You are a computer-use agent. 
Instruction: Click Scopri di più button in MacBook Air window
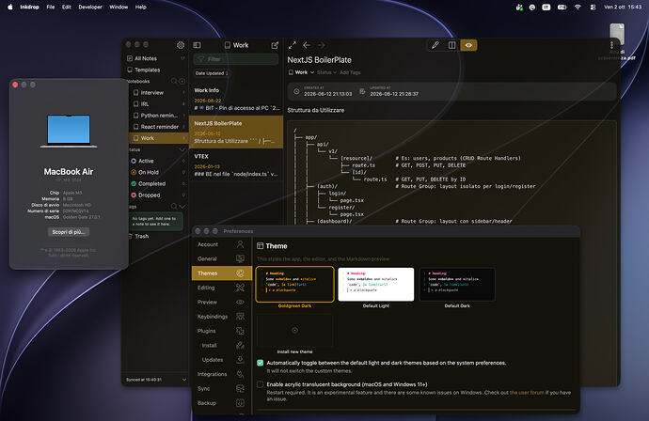click(x=69, y=232)
